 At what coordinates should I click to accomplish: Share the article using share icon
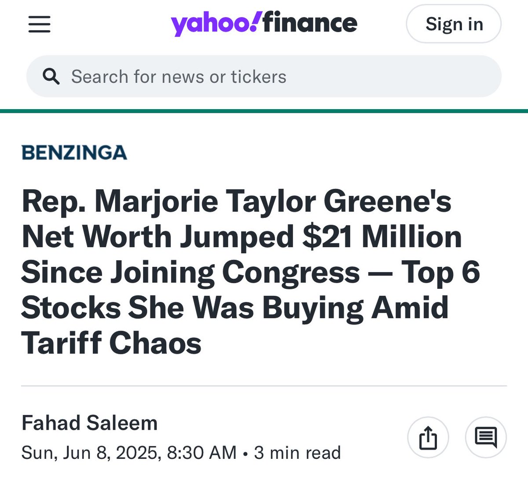click(x=428, y=438)
